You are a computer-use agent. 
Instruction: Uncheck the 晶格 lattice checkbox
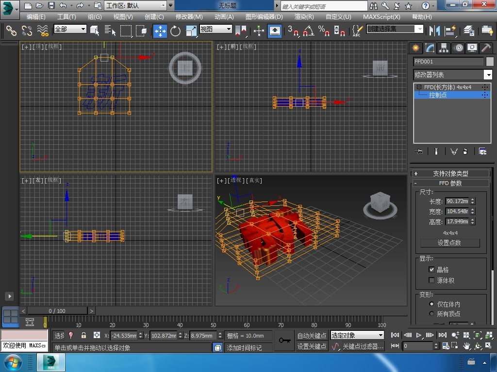point(431,269)
